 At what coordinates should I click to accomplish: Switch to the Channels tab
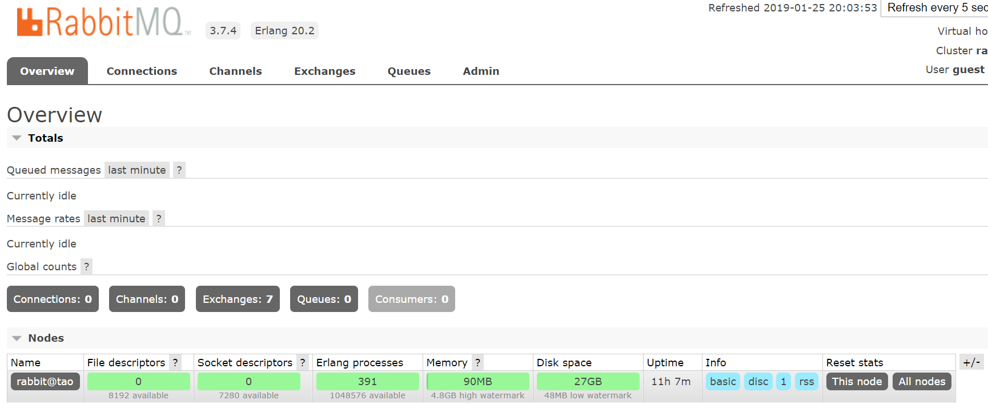[x=235, y=71]
